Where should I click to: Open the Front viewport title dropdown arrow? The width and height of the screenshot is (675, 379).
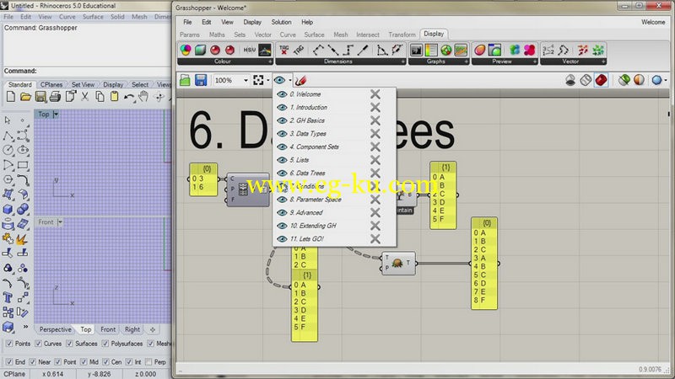(x=60, y=222)
